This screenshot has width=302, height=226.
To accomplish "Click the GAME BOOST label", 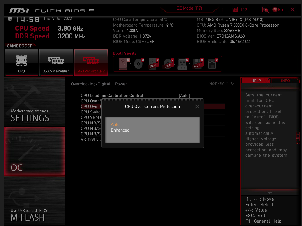I will click(x=19, y=46).
